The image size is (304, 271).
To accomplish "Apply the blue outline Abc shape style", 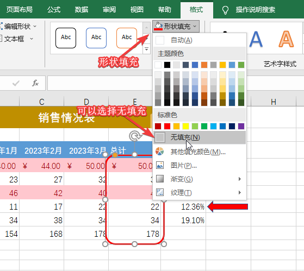I will pyautogui.click(x=96, y=38).
